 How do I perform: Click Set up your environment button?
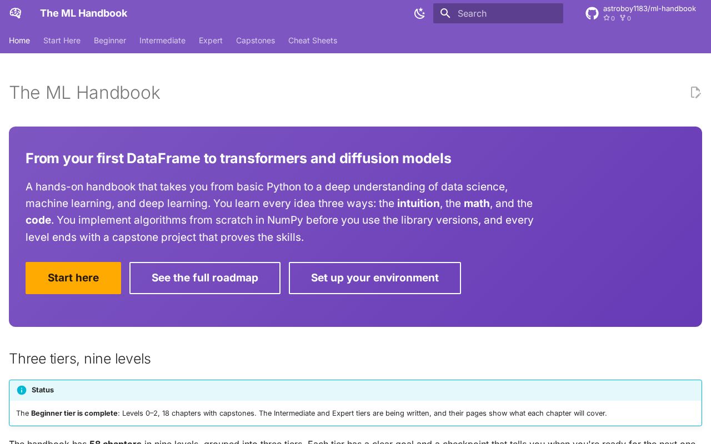pyautogui.click(x=375, y=278)
